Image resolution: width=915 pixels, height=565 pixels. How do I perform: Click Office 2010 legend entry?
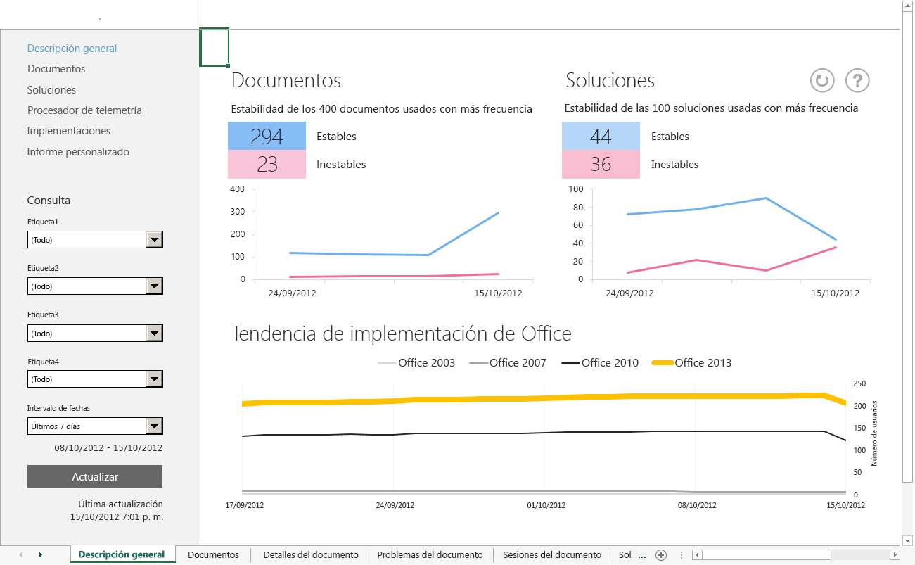(601, 363)
